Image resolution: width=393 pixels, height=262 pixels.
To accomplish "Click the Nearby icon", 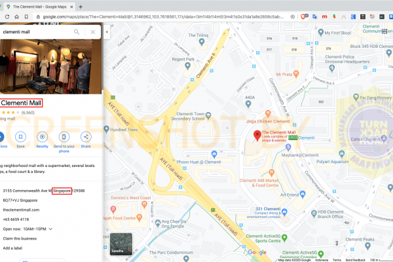I will point(43,137).
